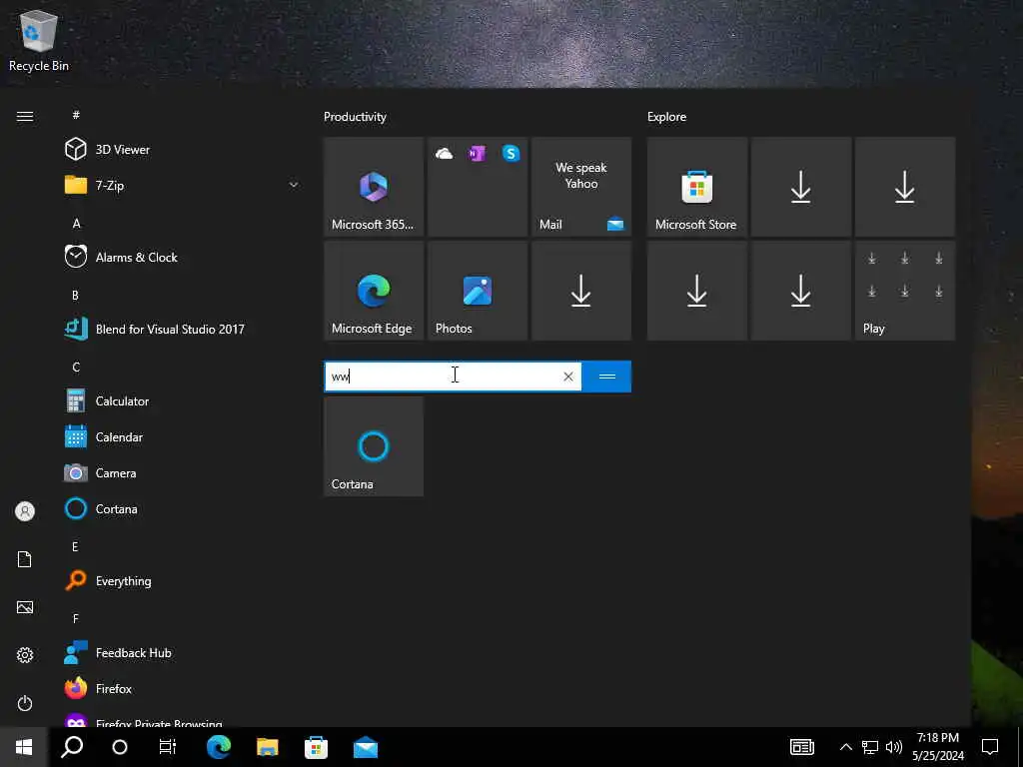Open Recycle Bin on the desktop

pos(39,40)
